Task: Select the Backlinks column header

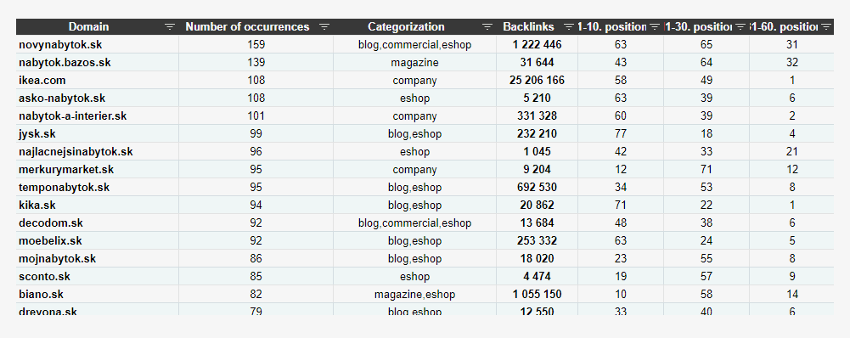Action: click(x=537, y=27)
